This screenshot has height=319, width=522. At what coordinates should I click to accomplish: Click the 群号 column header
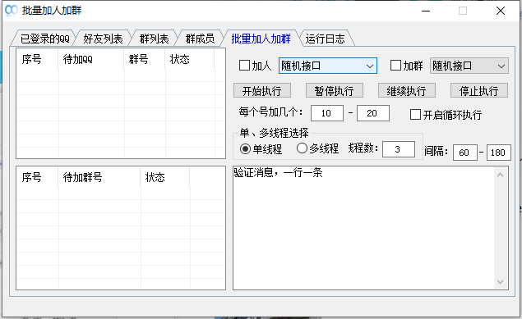click(x=145, y=59)
